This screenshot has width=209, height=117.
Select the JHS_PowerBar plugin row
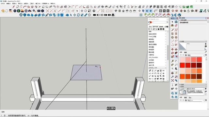157,58
